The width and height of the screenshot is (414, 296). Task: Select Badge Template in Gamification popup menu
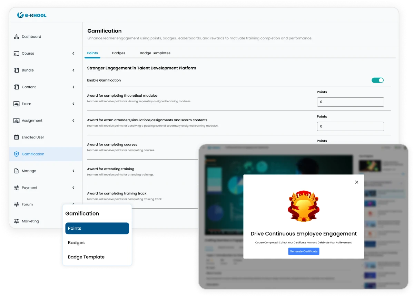86,257
